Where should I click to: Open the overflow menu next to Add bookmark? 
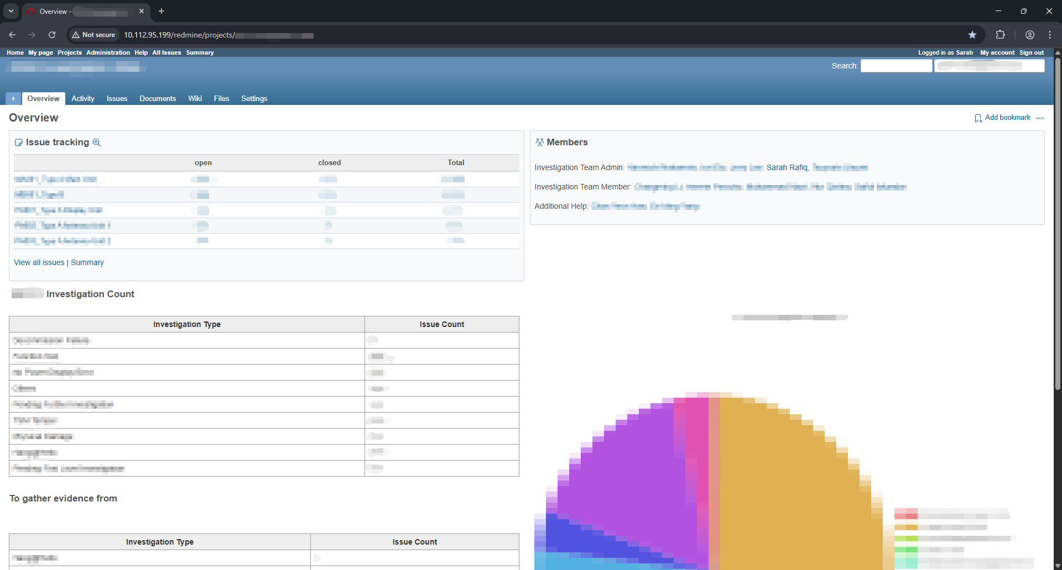point(1040,118)
